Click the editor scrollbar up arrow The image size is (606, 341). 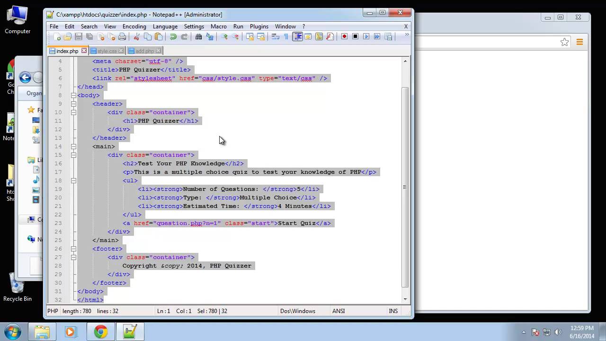[405, 61]
